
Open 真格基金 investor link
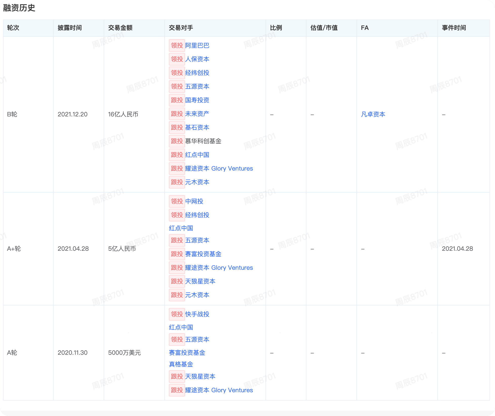(181, 364)
